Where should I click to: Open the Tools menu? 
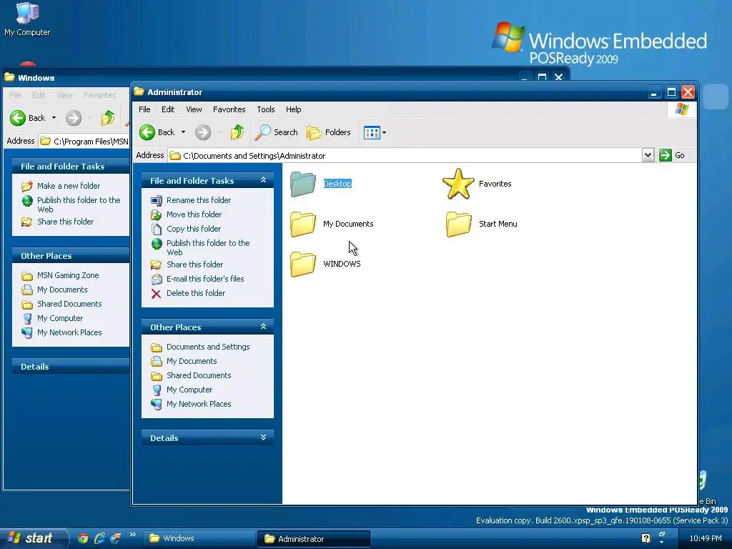coord(266,109)
